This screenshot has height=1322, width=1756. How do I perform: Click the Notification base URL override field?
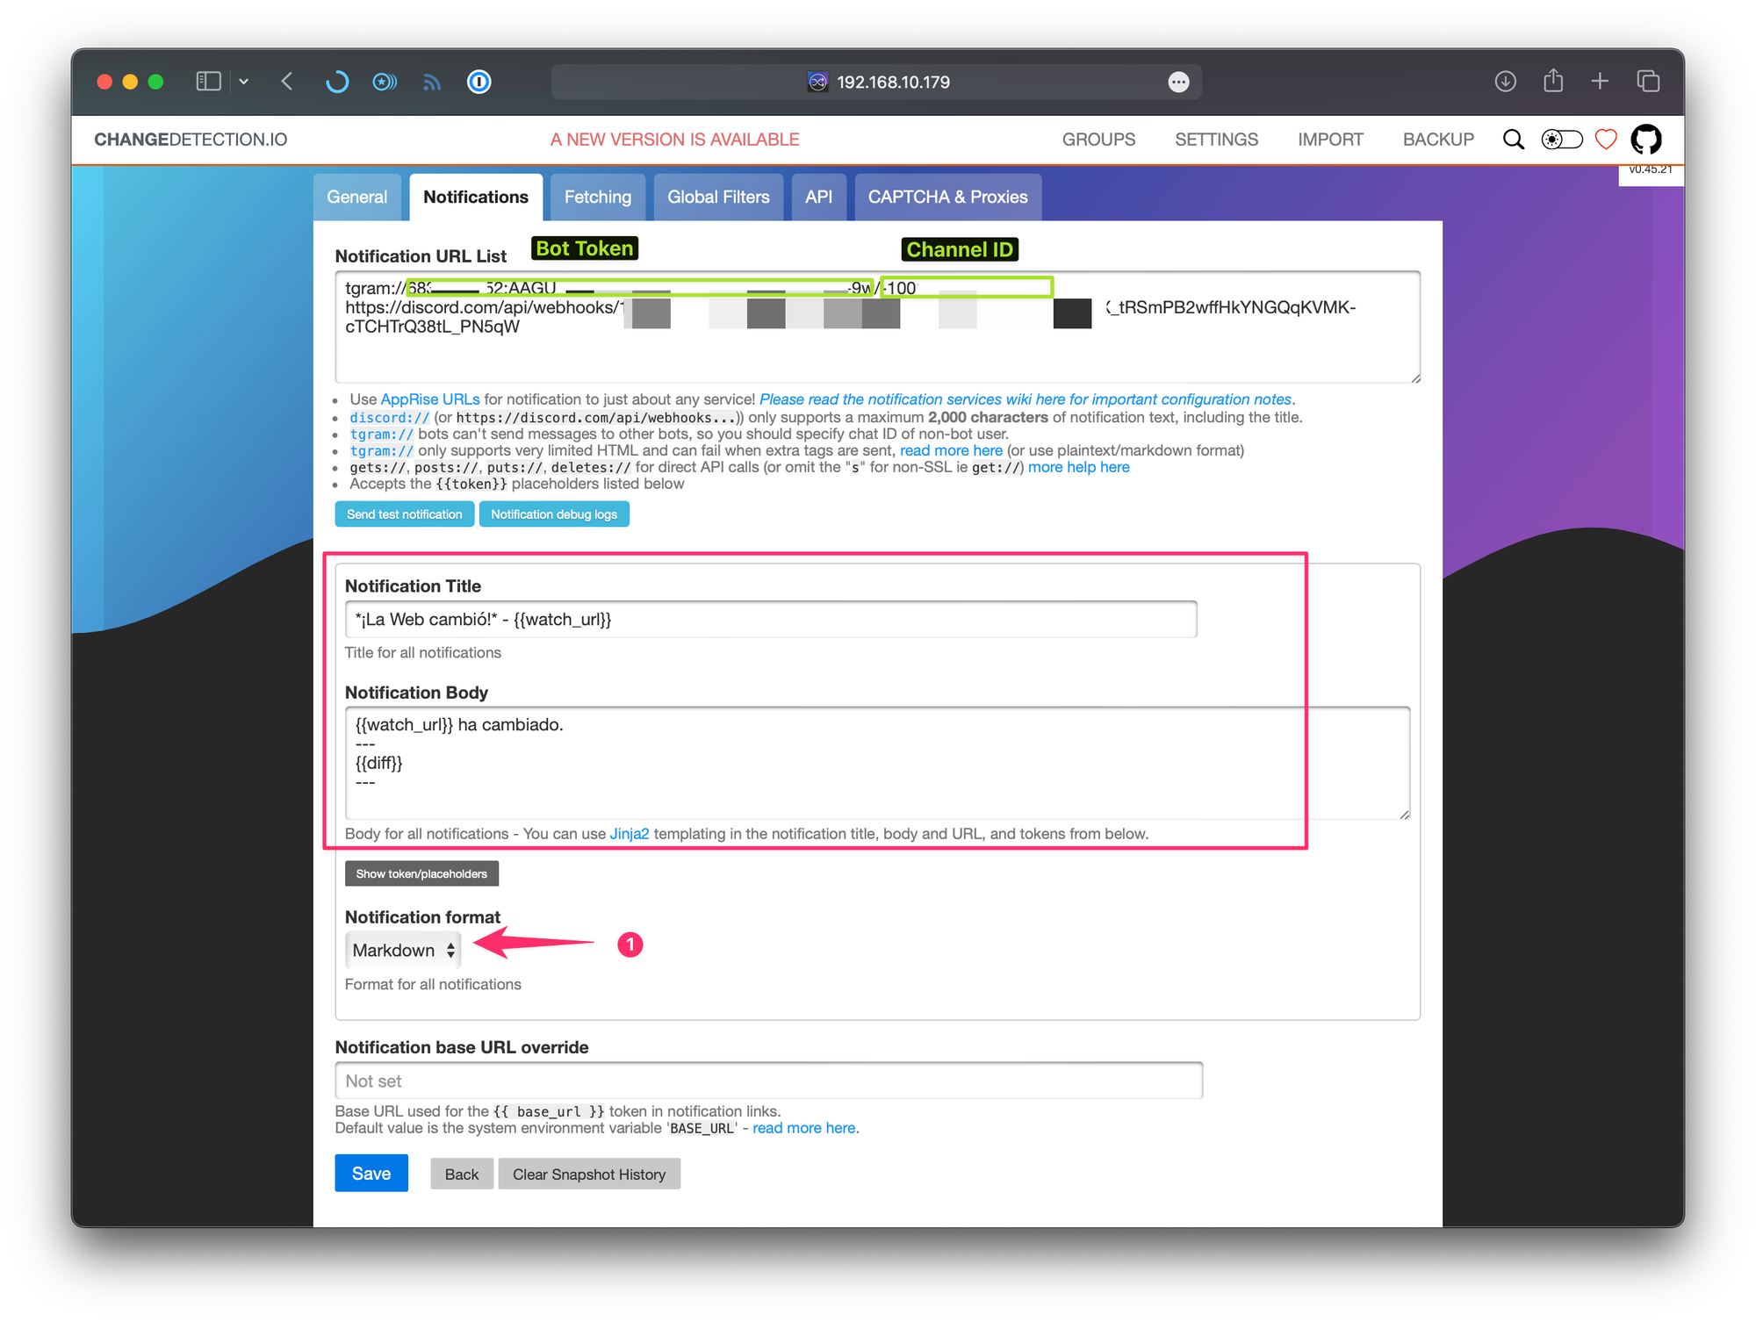pos(768,1081)
